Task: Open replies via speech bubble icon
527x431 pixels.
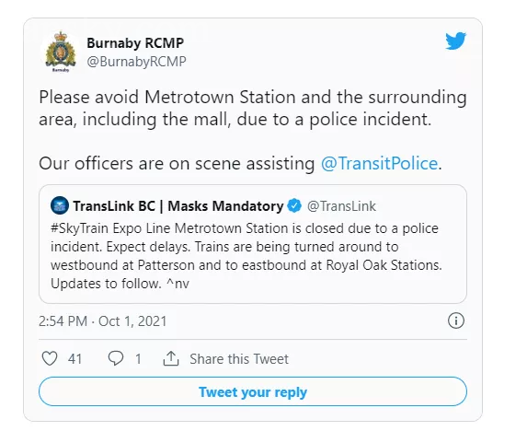Action: click(x=116, y=358)
